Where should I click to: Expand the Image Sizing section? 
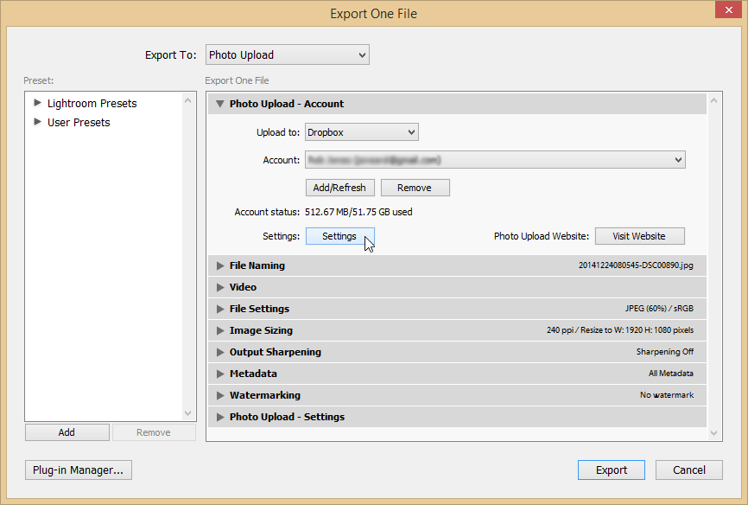point(220,330)
